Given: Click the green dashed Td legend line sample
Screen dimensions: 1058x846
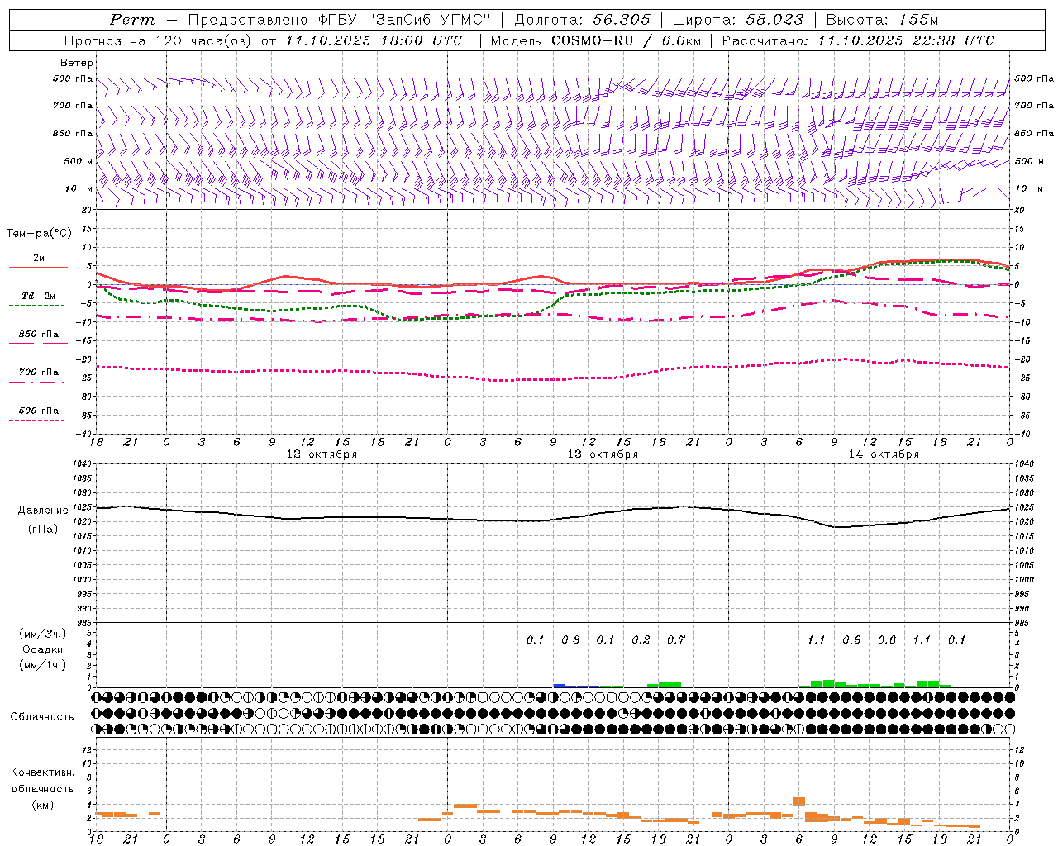Looking at the screenshot, I should pos(36,306).
